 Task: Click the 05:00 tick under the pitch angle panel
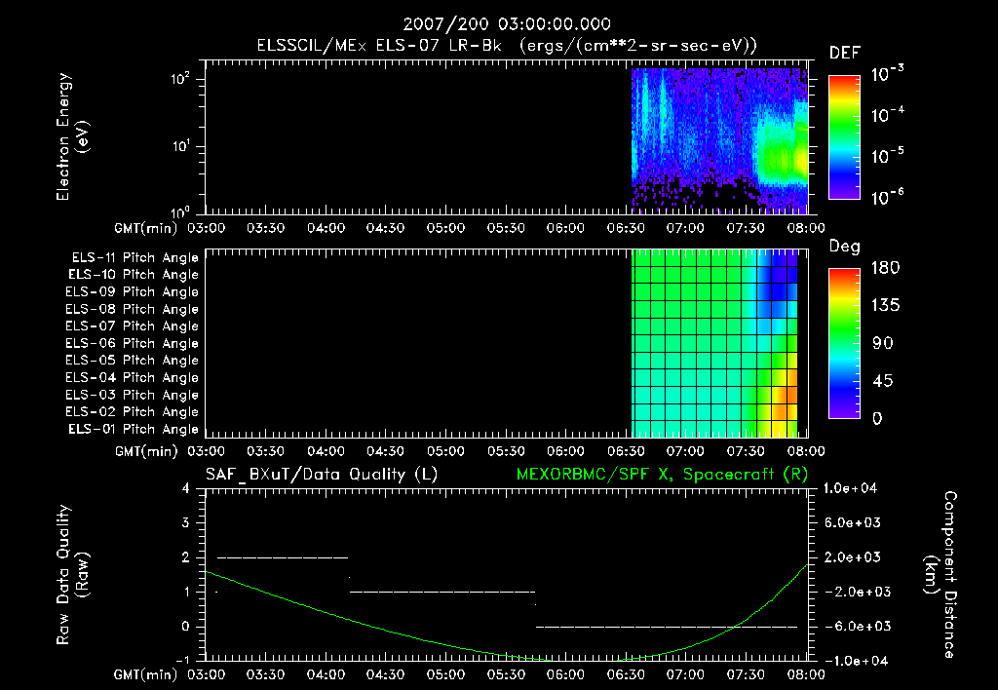tap(445, 451)
